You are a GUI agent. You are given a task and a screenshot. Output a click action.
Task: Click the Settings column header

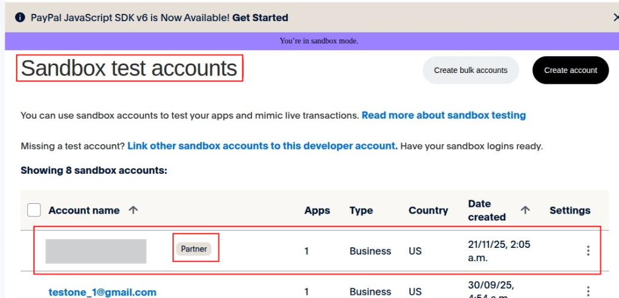point(570,211)
